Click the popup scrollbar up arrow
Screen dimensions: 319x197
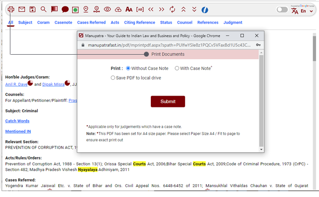pos(261,53)
